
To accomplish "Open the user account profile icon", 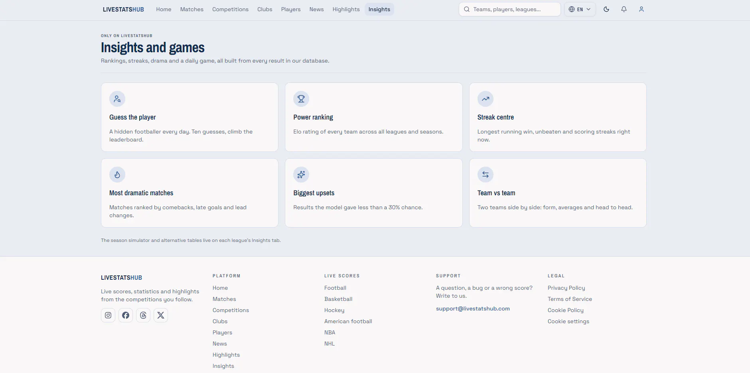I will pyautogui.click(x=641, y=9).
